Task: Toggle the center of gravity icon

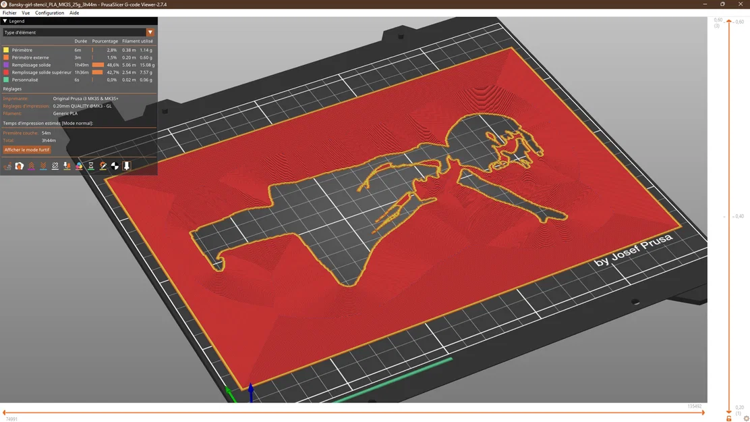Action: point(115,165)
